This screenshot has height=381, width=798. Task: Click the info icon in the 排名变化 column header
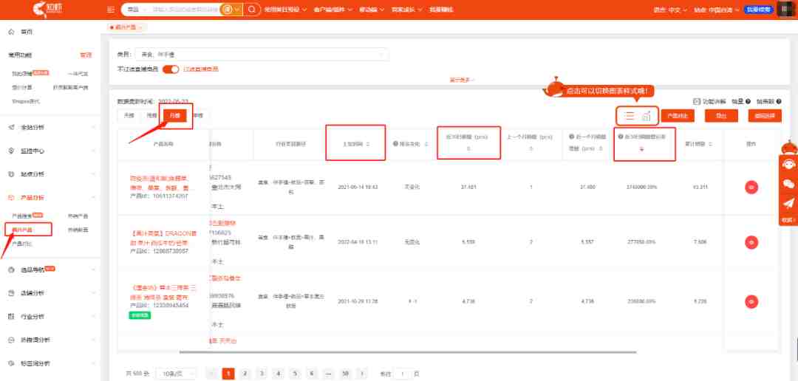[x=395, y=145]
